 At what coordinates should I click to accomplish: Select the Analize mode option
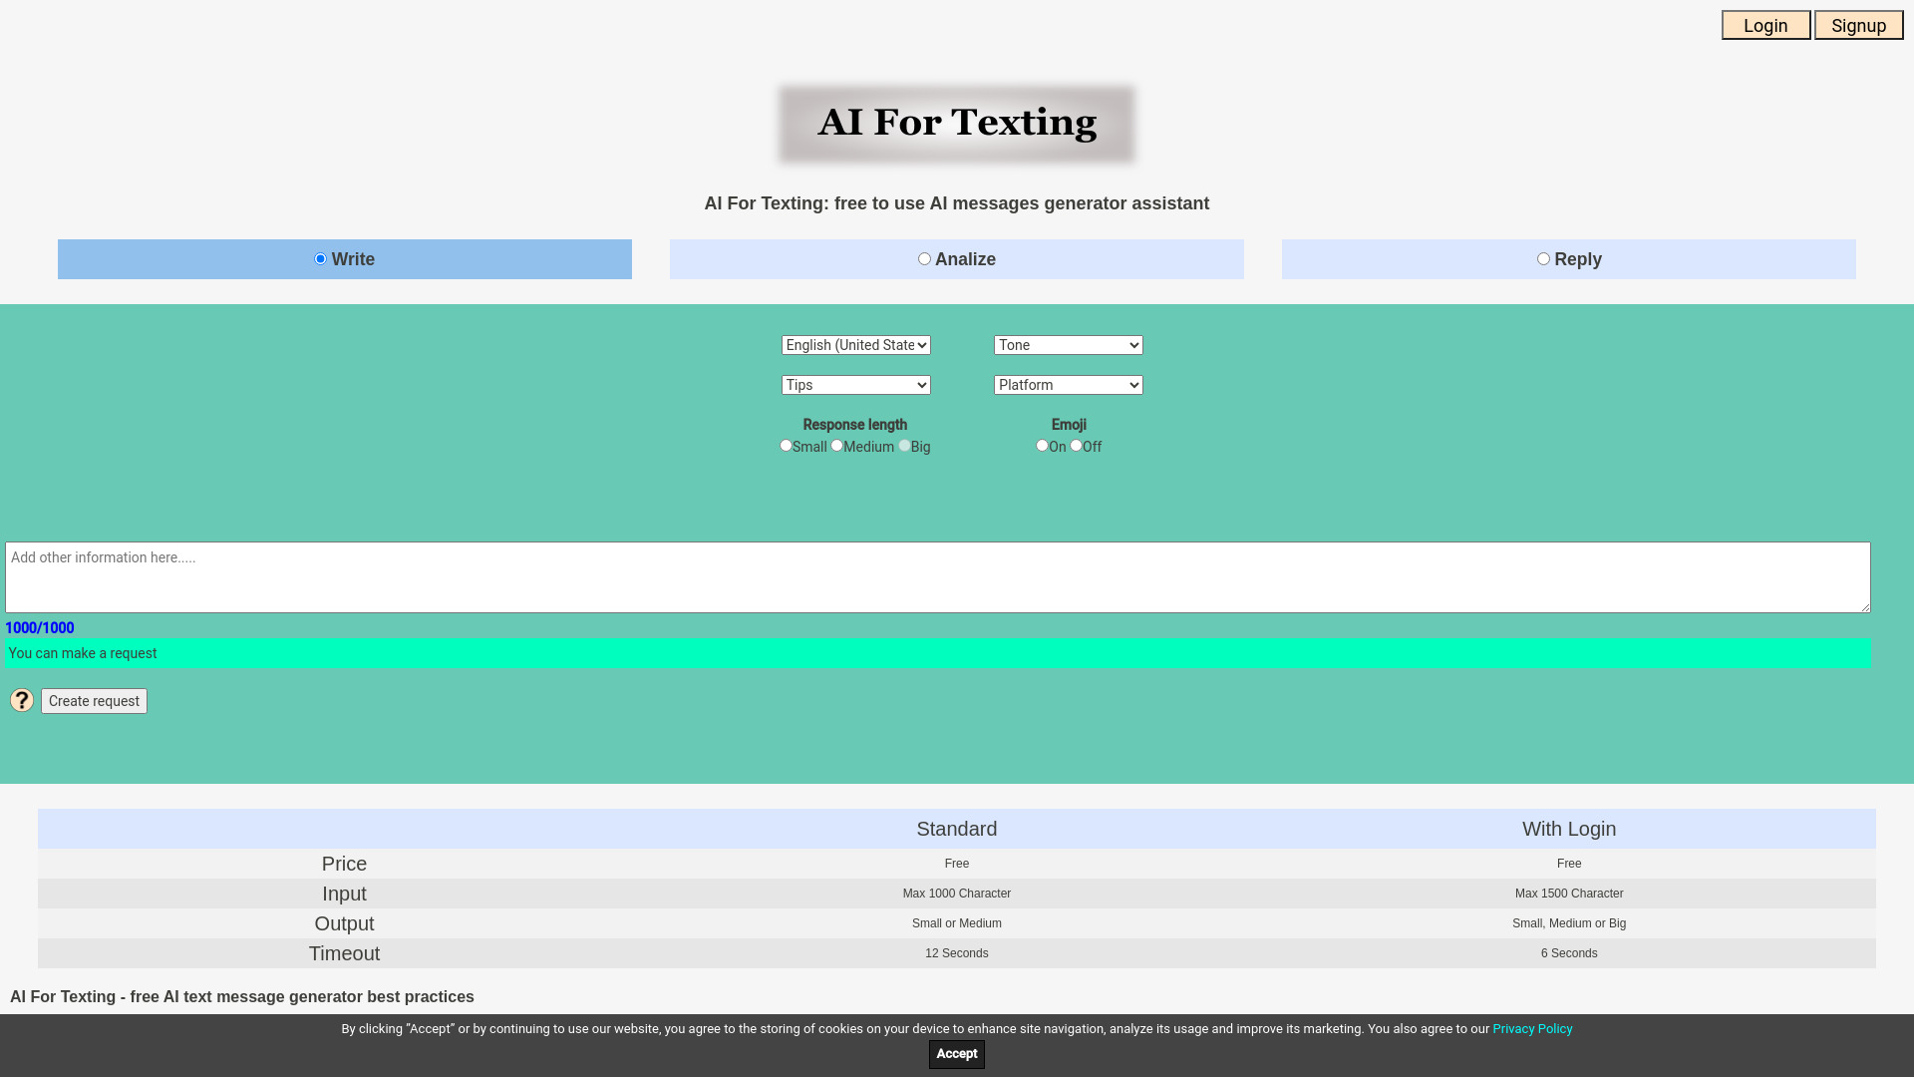[924, 259]
